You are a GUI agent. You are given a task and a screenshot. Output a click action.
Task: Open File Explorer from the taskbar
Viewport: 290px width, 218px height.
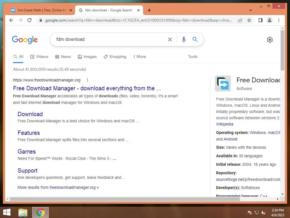point(23,212)
